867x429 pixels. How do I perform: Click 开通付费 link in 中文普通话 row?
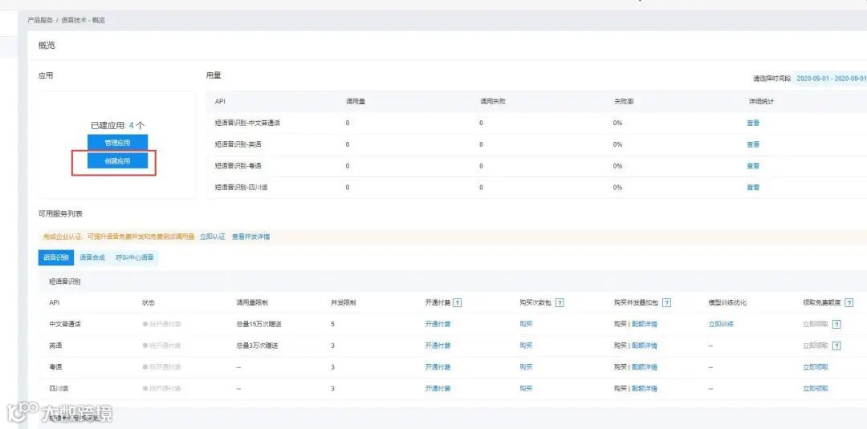point(438,324)
